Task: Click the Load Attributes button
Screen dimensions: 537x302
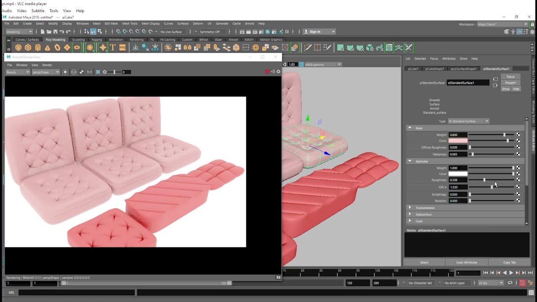Action: [x=467, y=263]
